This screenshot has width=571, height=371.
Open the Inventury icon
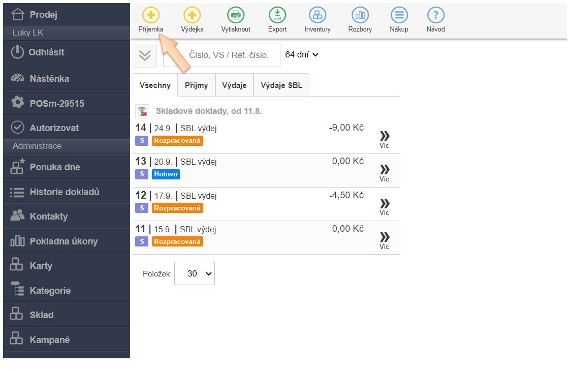(318, 15)
